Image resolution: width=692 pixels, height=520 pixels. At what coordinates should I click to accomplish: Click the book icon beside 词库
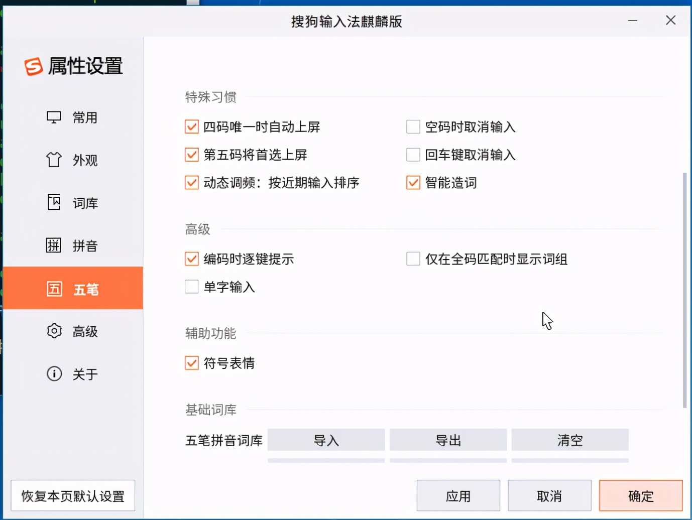pyautogui.click(x=54, y=202)
